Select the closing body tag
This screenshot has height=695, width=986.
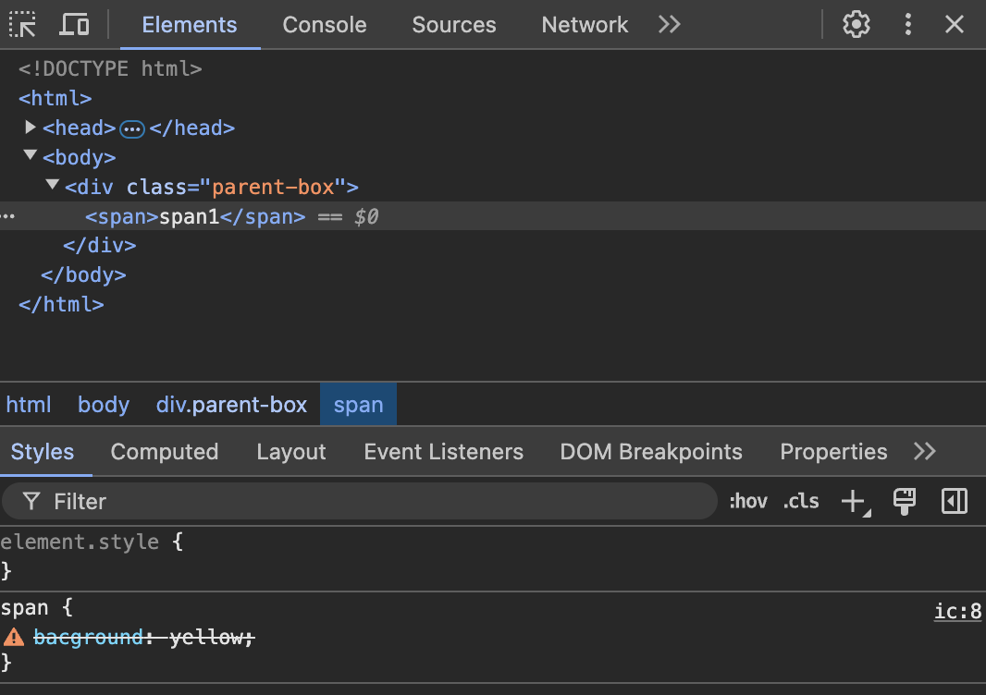click(x=83, y=275)
